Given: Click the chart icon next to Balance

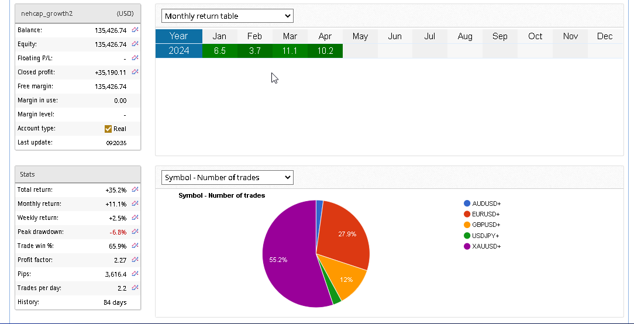Looking at the screenshot, I should pos(135,30).
